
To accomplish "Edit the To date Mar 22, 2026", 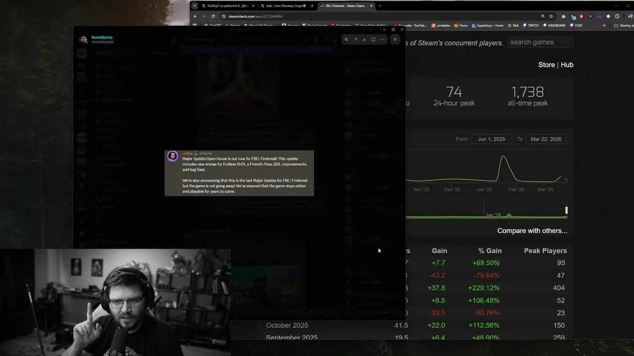I will pos(546,139).
